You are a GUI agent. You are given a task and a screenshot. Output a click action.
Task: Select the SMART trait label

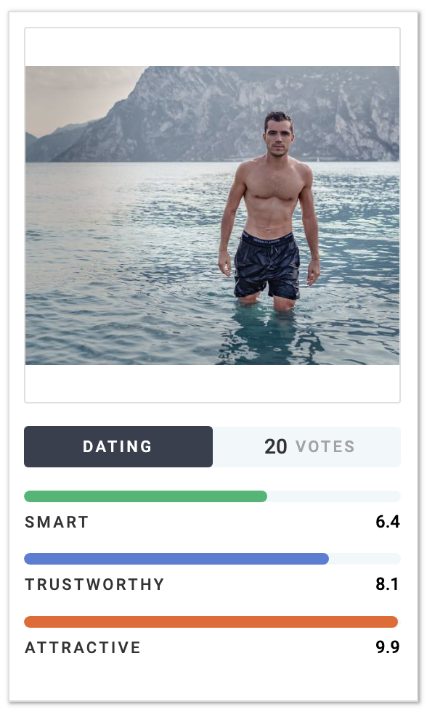point(57,523)
